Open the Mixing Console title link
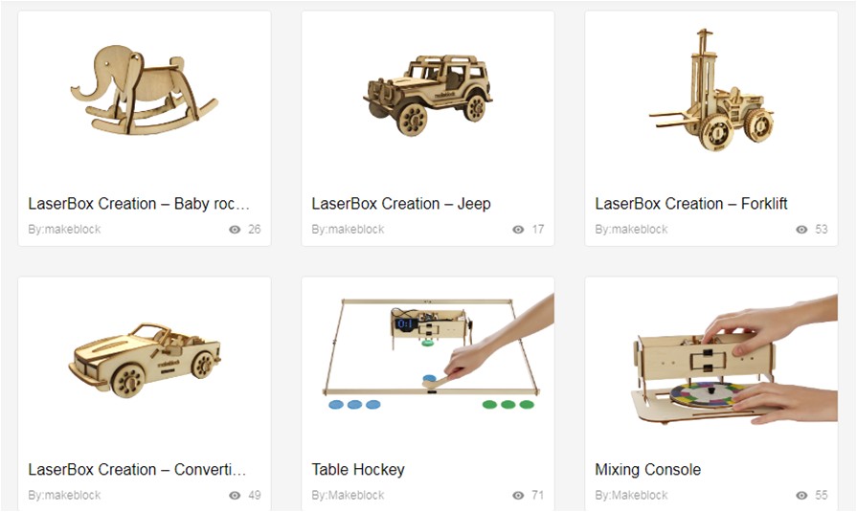This screenshot has height=512, width=857. point(647,470)
